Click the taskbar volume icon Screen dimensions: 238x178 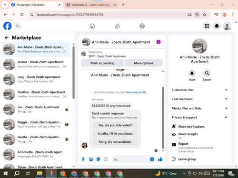click(200, 173)
